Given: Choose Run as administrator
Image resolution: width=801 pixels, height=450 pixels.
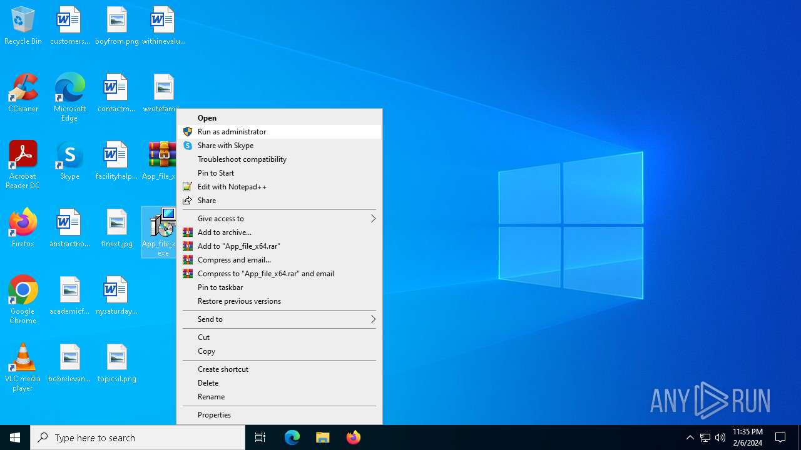Looking at the screenshot, I should 278,132.
